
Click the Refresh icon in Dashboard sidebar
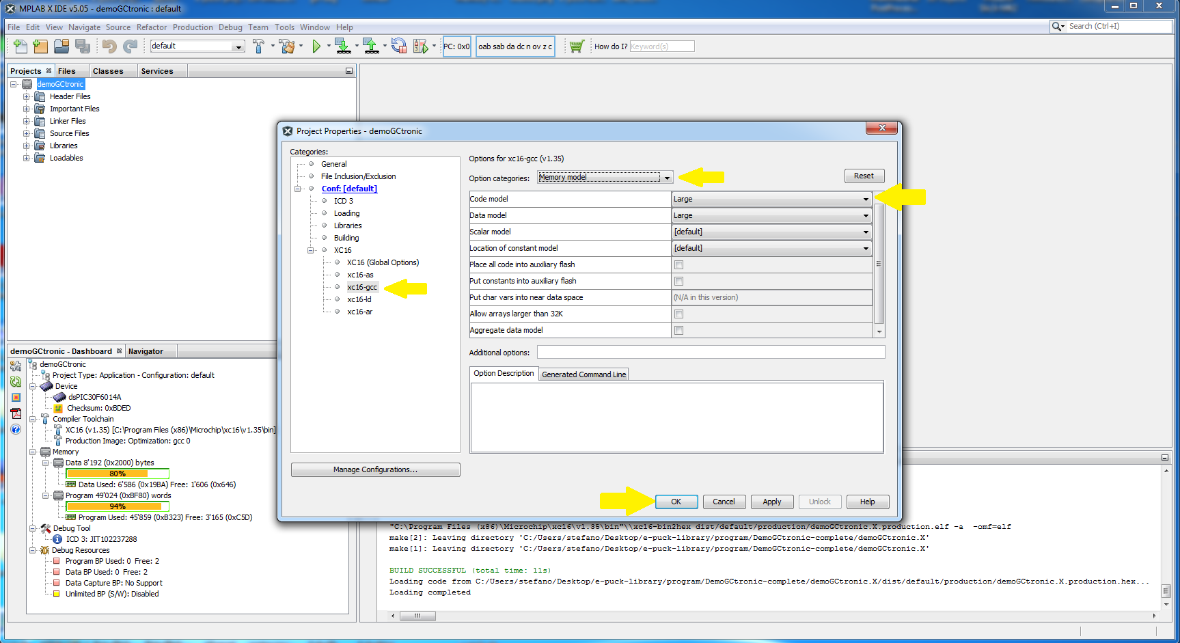pos(16,382)
